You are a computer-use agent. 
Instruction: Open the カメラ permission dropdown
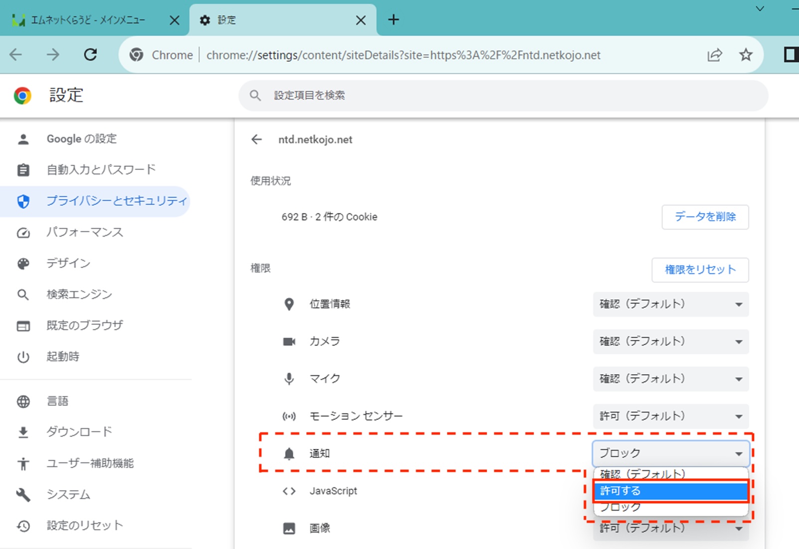click(x=670, y=341)
